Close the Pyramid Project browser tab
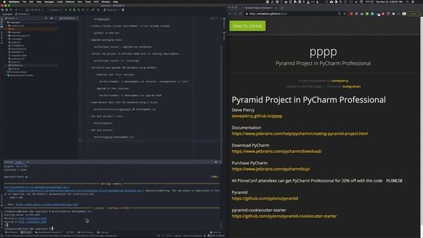The height and width of the screenshot is (238, 423). click(276, 8)
